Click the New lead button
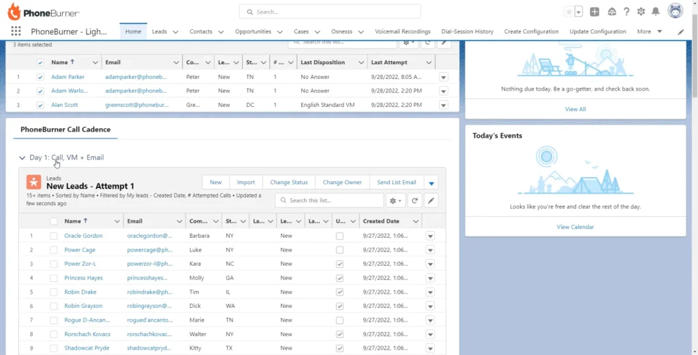The image size is (698, 355). coord(216,183)
